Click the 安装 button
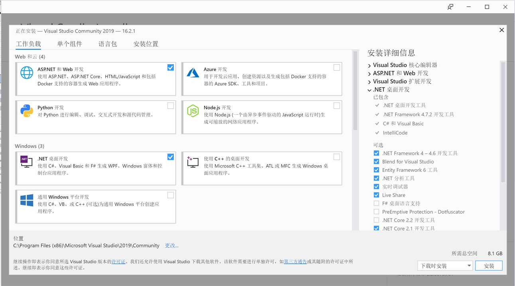 tap(489, 266)
